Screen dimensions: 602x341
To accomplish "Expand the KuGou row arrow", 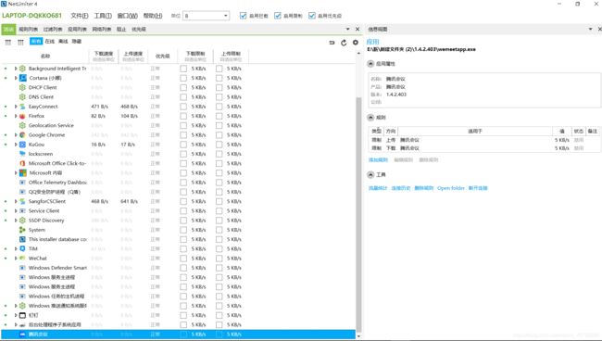I will [x=16, y=145].
